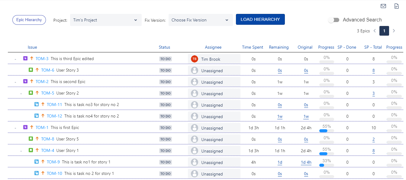The height and width of the screenshot is (180, 406).
Task: Select the Epic Hierarchy tab
Action: click(29, 20)
